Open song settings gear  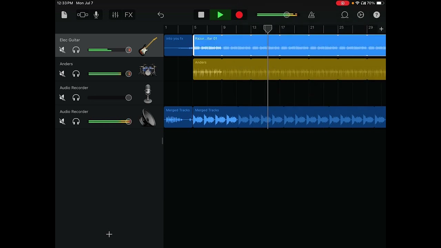(361, 15)
